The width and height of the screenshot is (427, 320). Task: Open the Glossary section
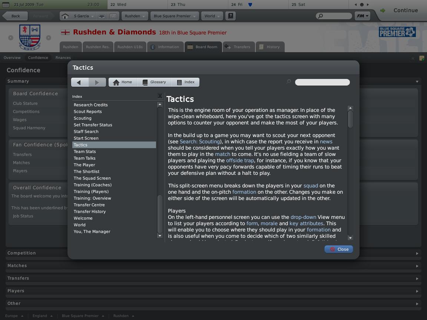154,82
